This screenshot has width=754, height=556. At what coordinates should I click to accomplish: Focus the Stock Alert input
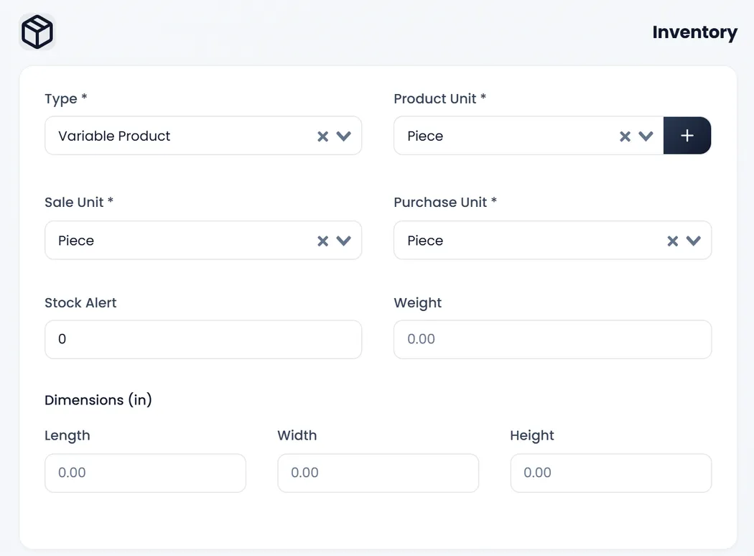coord(203,339)
